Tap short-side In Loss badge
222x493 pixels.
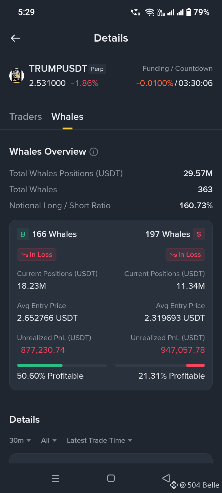tap(185, 255)
